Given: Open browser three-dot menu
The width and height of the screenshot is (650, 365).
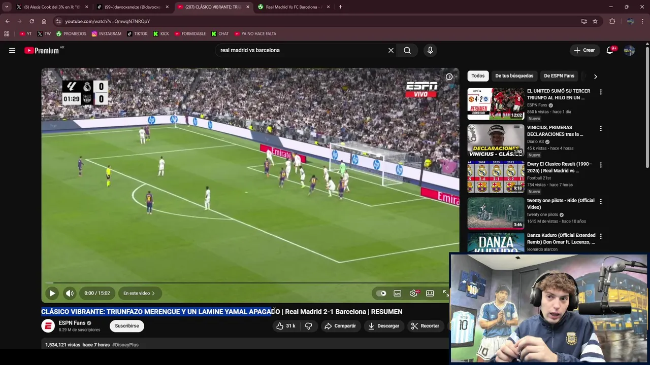Looking at the screenshot, I should point(643,21).
